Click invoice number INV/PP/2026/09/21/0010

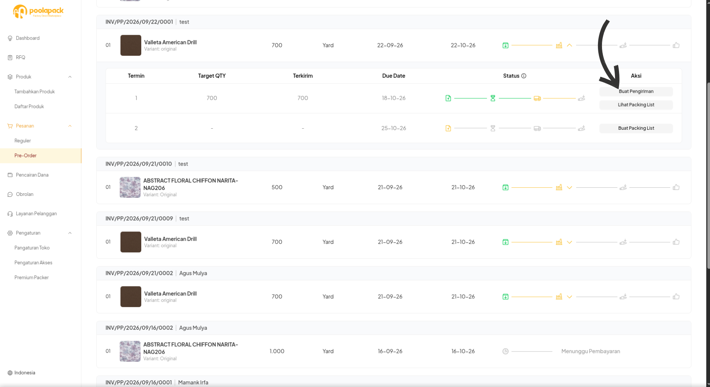click(139, 164)
